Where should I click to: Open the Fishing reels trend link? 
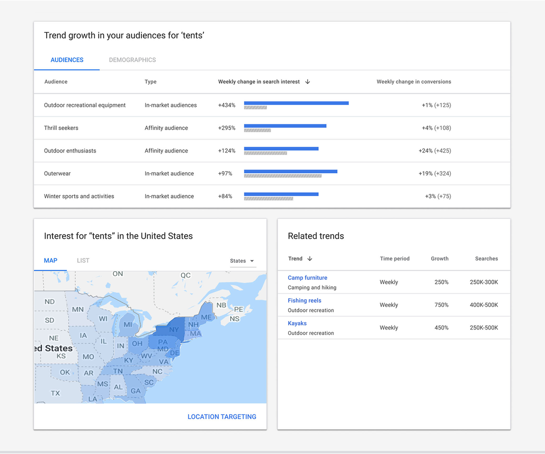(x=305, y=300)
